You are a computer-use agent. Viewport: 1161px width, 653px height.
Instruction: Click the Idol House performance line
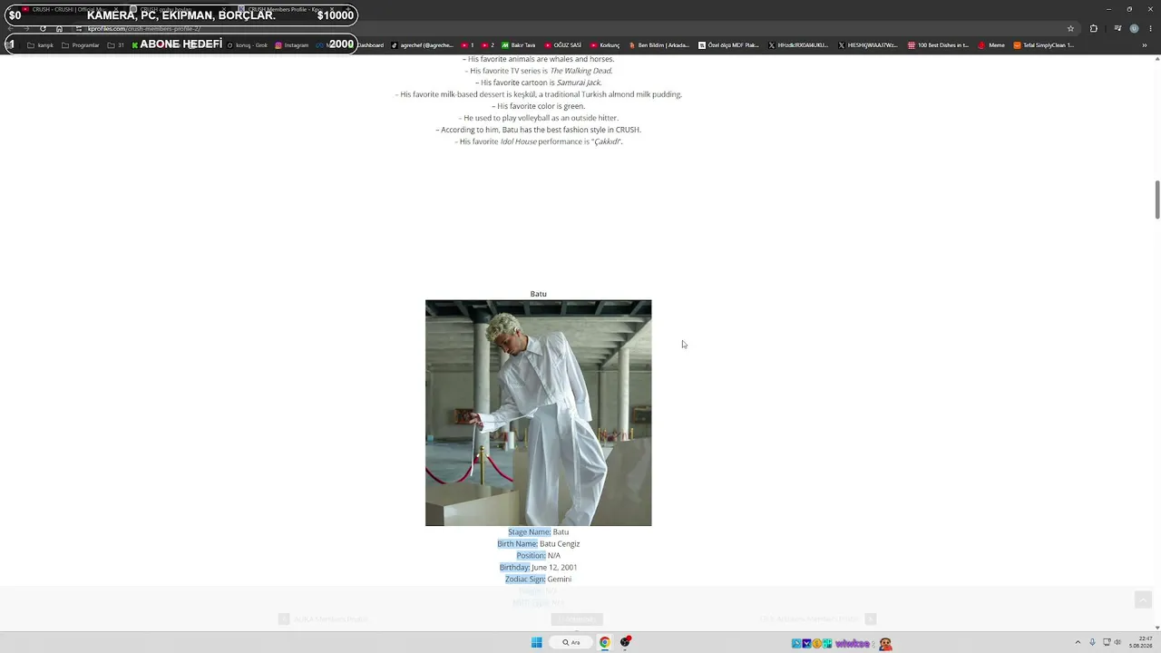(x=538, y=141)
